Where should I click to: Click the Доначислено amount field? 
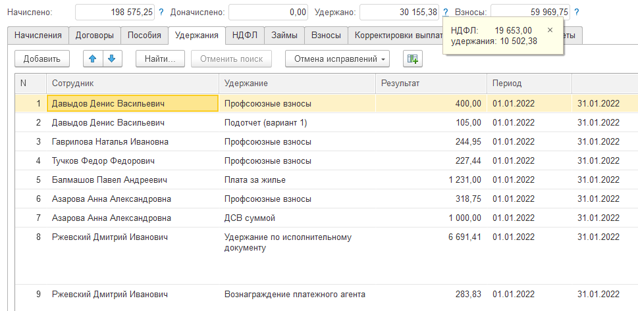[x=268, y=12]
